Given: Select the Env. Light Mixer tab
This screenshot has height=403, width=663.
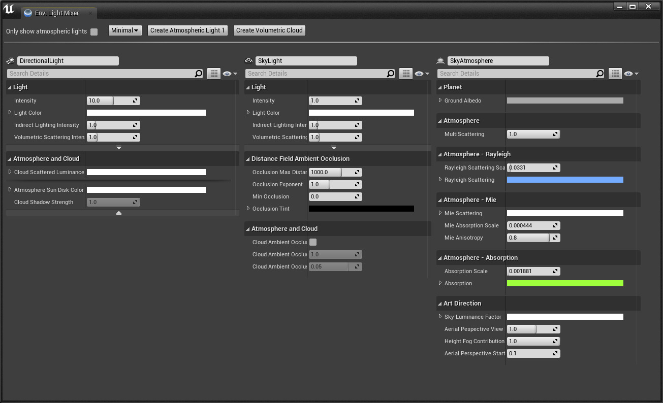Looking at the screenshot, I should click(56, 13).
